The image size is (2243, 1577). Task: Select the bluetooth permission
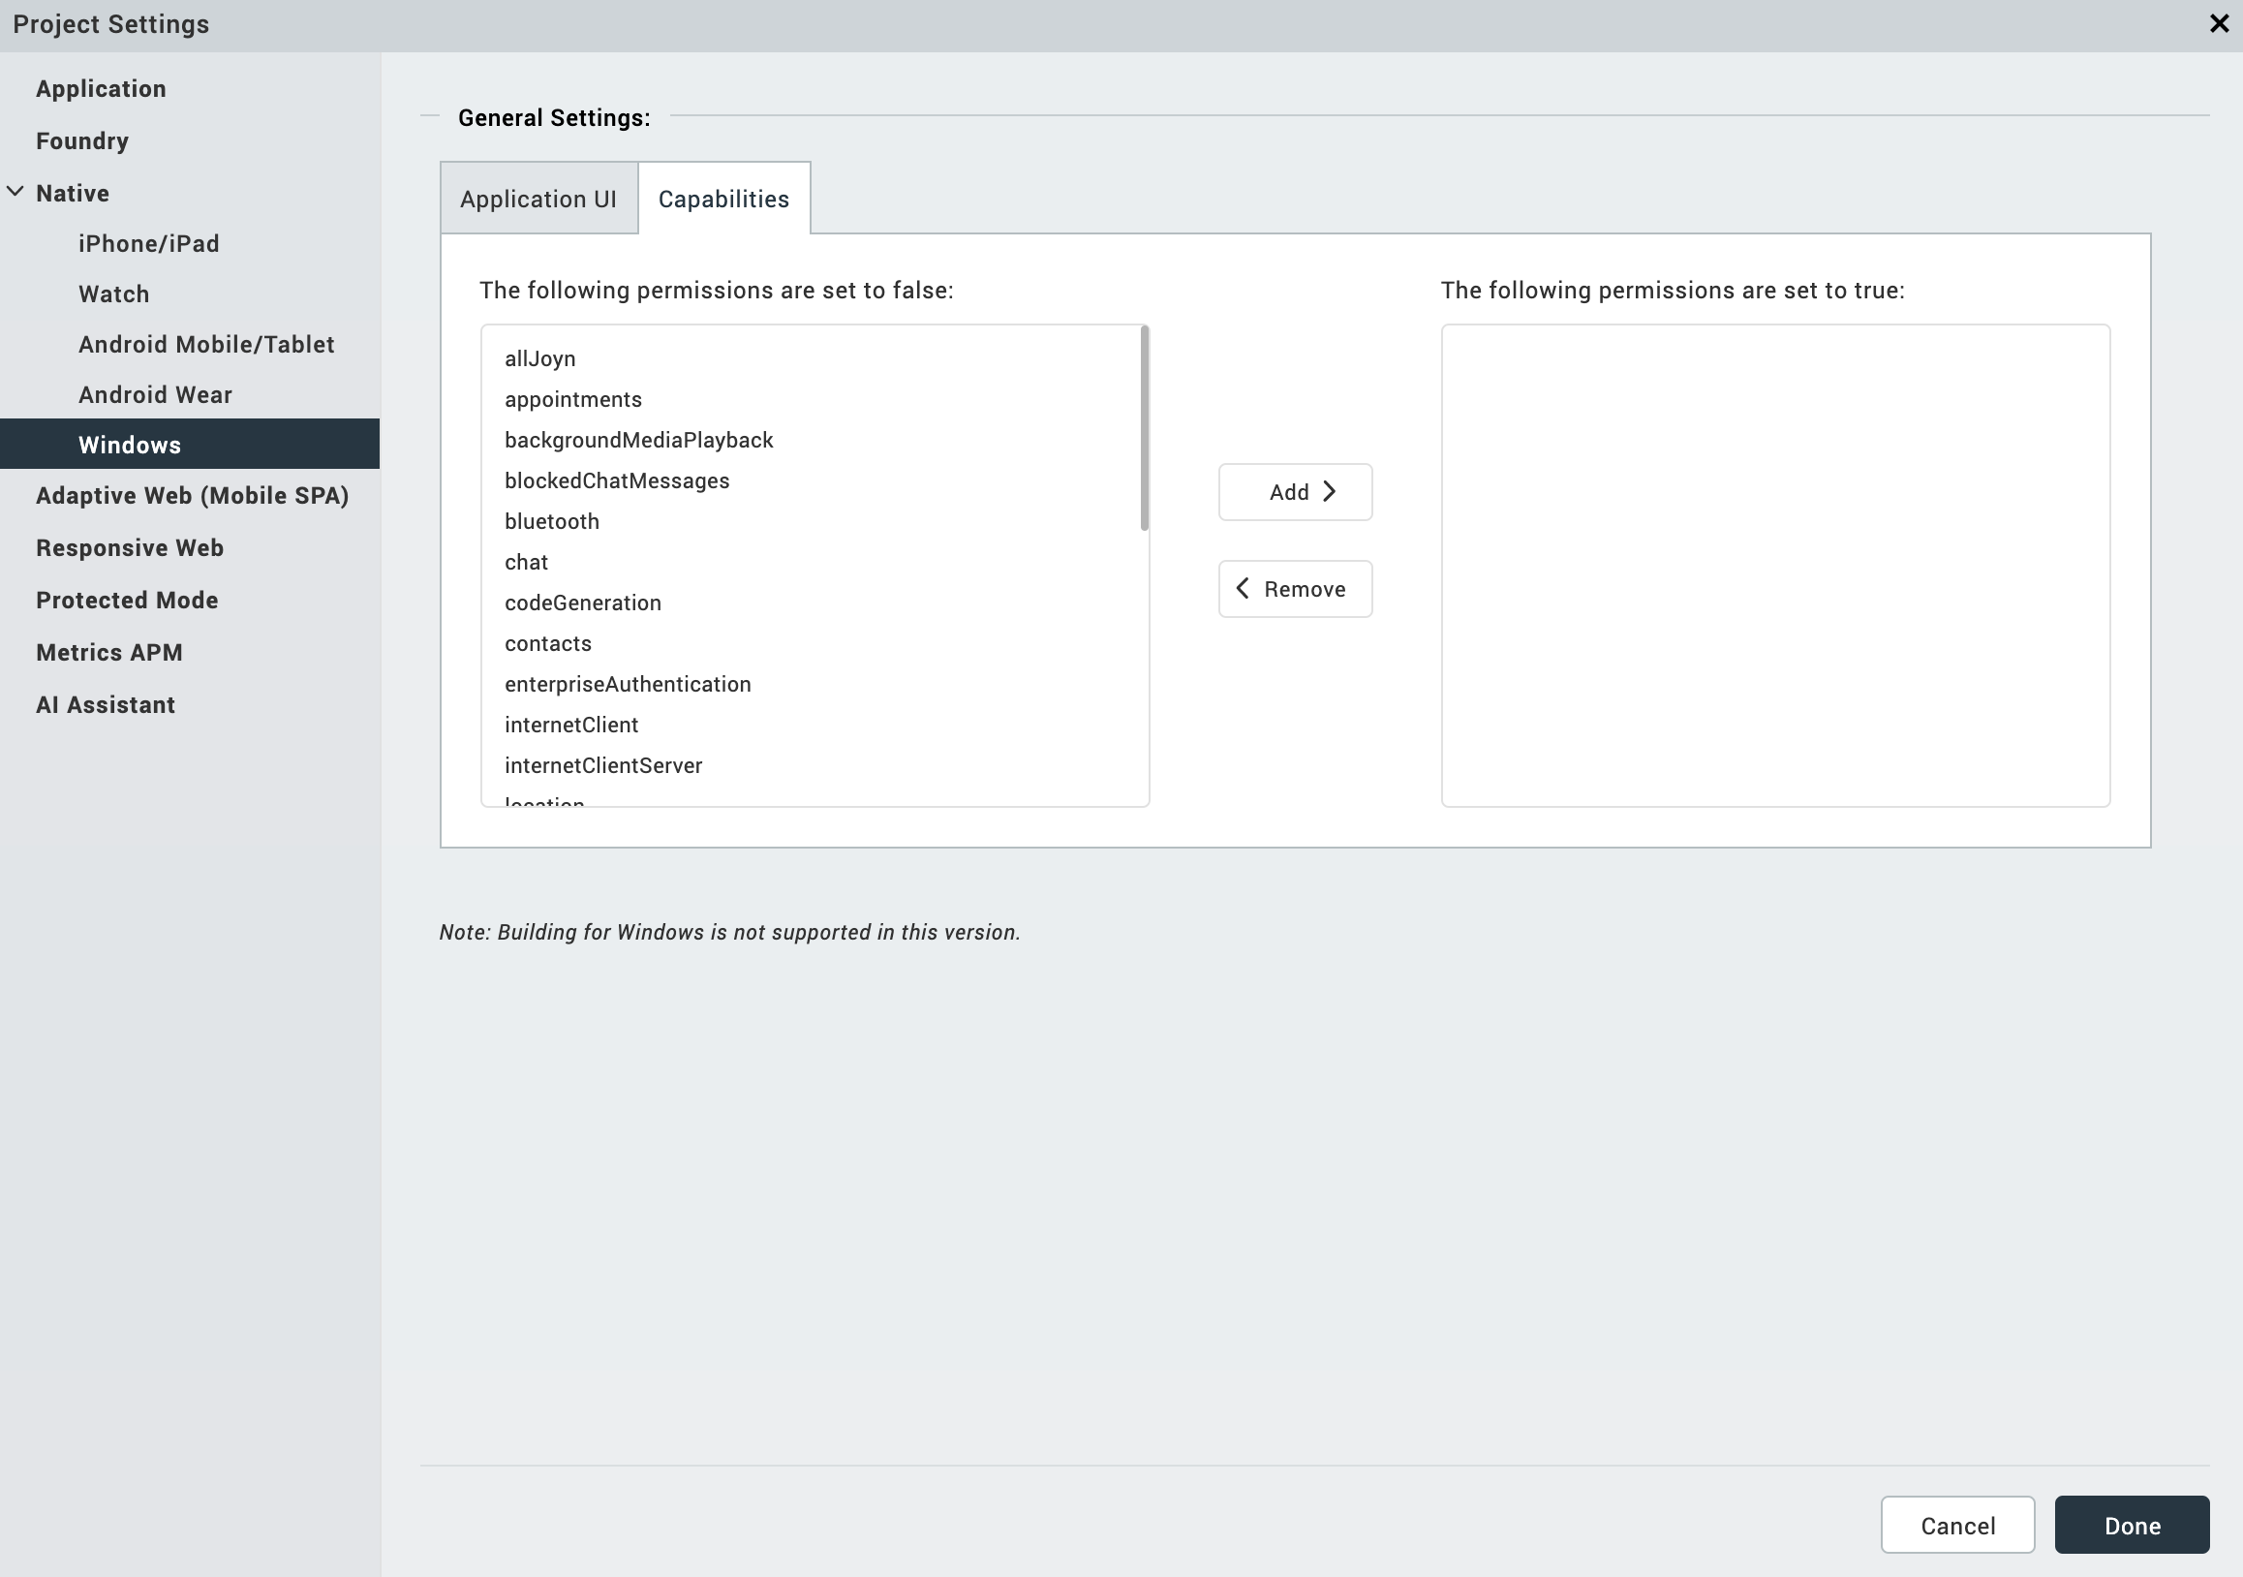pos(552,522)
